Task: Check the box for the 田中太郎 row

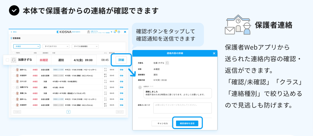Action: [x=14, y=81]
